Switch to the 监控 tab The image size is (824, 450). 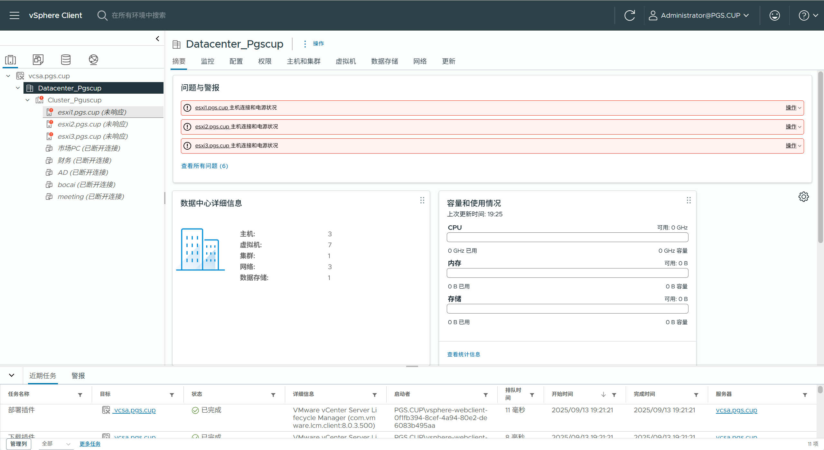pos(207,61)
